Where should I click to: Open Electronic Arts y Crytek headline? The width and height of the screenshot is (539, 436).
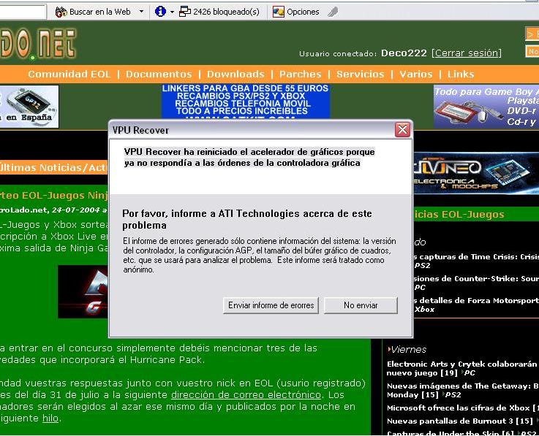pyautogui.click(x=462, y=368)
